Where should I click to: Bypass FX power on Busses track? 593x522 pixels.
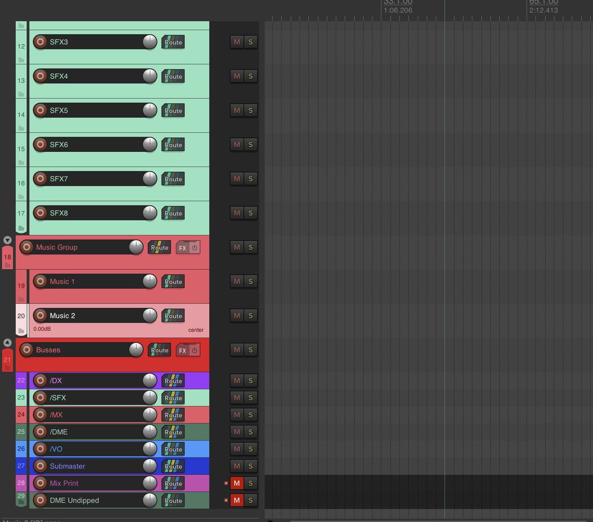tap(195, 350)
